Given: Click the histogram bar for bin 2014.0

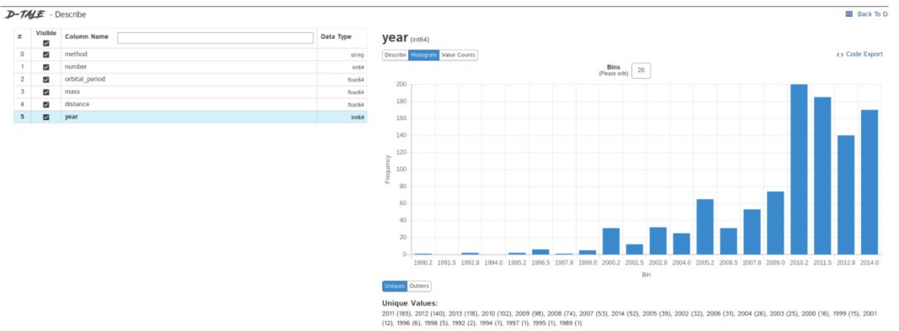Looking at the screenshot, I should coord(870,182).
